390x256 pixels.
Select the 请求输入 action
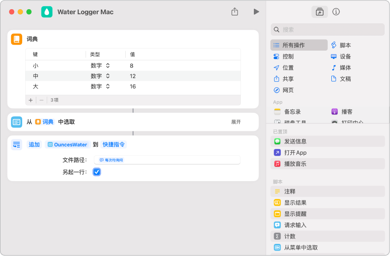point(328,225)
